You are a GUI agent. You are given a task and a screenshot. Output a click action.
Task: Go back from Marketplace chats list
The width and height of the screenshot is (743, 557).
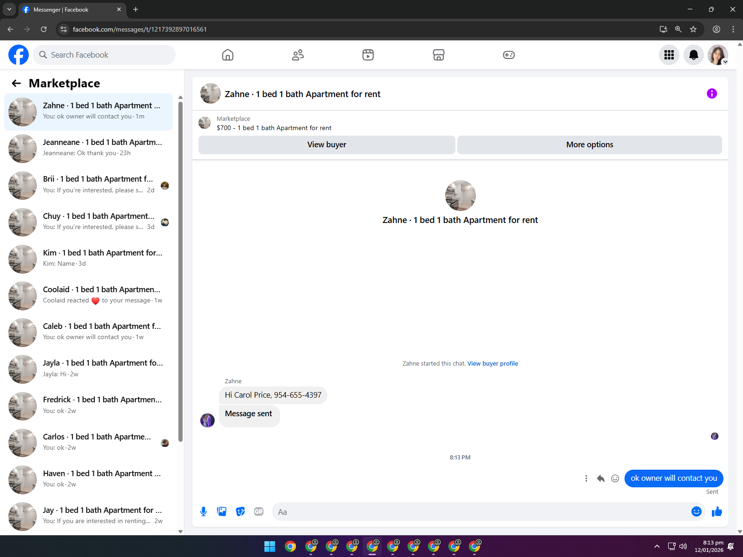tap(16, 83)
